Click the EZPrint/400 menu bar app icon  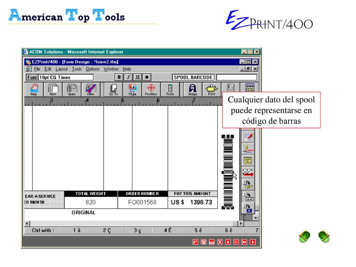tap(29, 69)
